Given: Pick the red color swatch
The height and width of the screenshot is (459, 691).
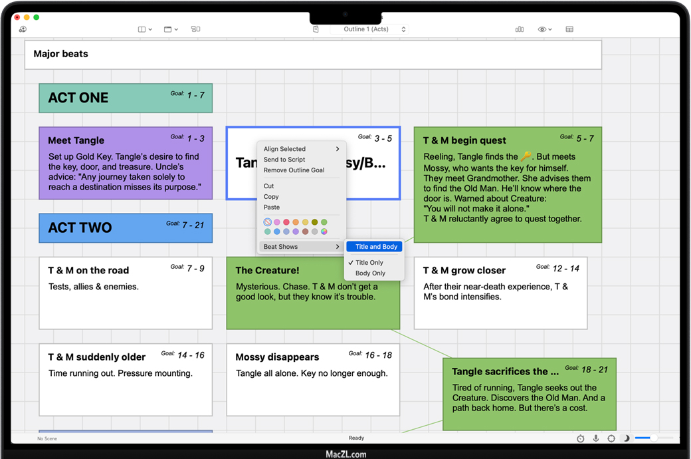Looking at the screenshot, I should 286,222.
